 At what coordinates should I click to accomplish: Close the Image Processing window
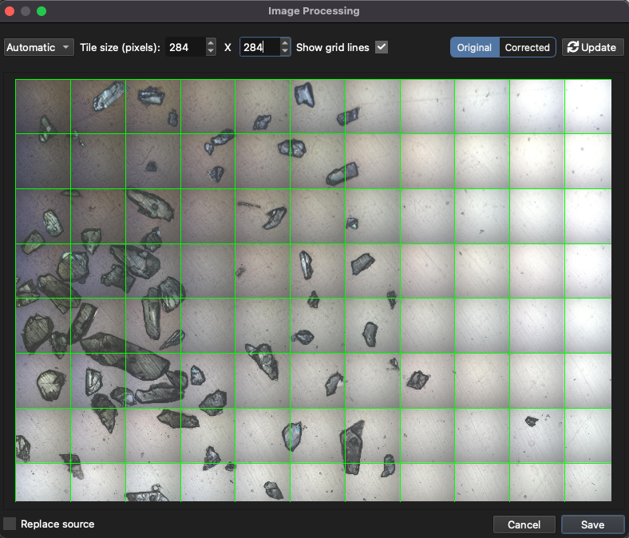[x=10, y=11]
